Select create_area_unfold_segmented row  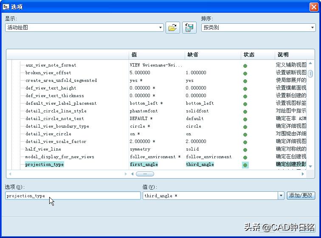coord(61,80)
